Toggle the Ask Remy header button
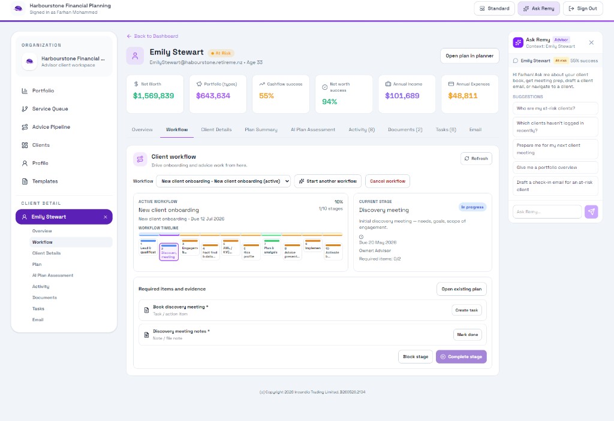The width and height of the screenshot is (614, 421). click(x=539, y=8)
